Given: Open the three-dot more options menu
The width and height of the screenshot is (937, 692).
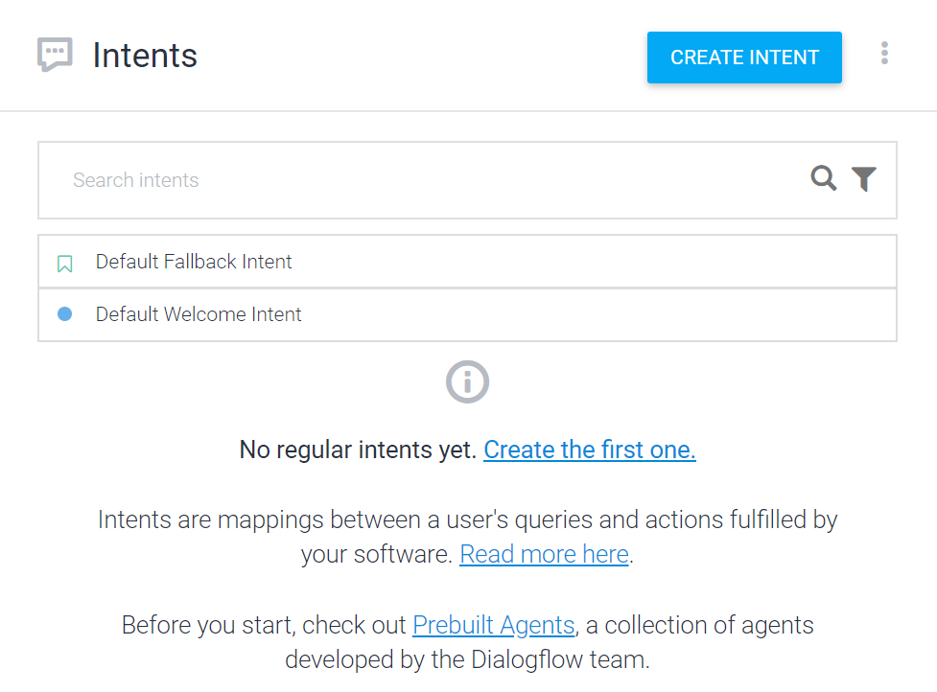Looking at the screenshot, I should point(884,53).
